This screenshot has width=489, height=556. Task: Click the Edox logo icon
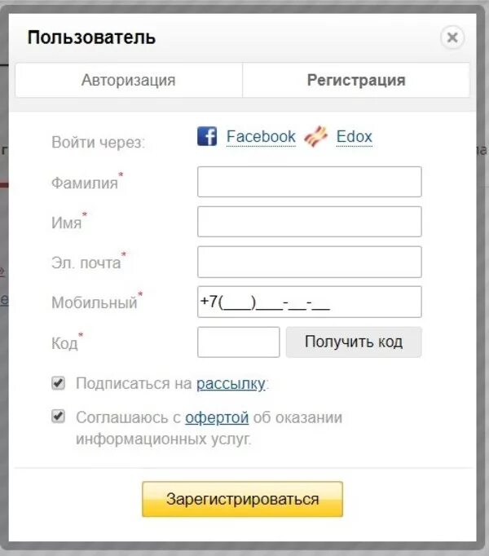coord(315,136)
